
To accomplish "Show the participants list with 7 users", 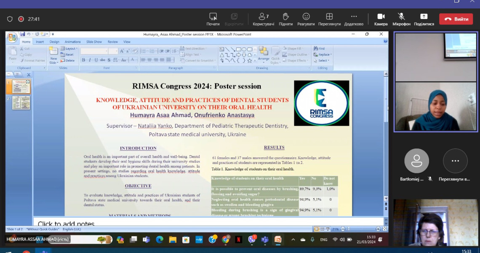I will tap(263, 19).
